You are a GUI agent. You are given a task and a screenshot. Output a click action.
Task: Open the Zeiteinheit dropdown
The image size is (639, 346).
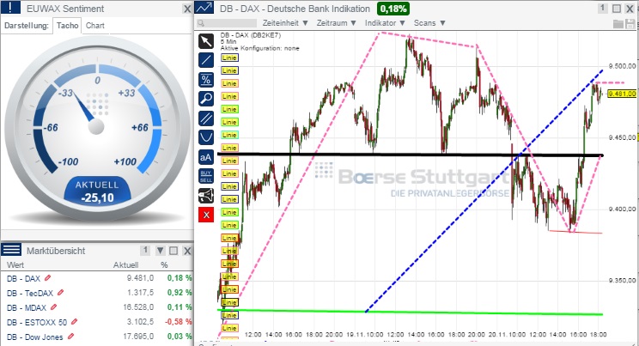click(285, 23)
